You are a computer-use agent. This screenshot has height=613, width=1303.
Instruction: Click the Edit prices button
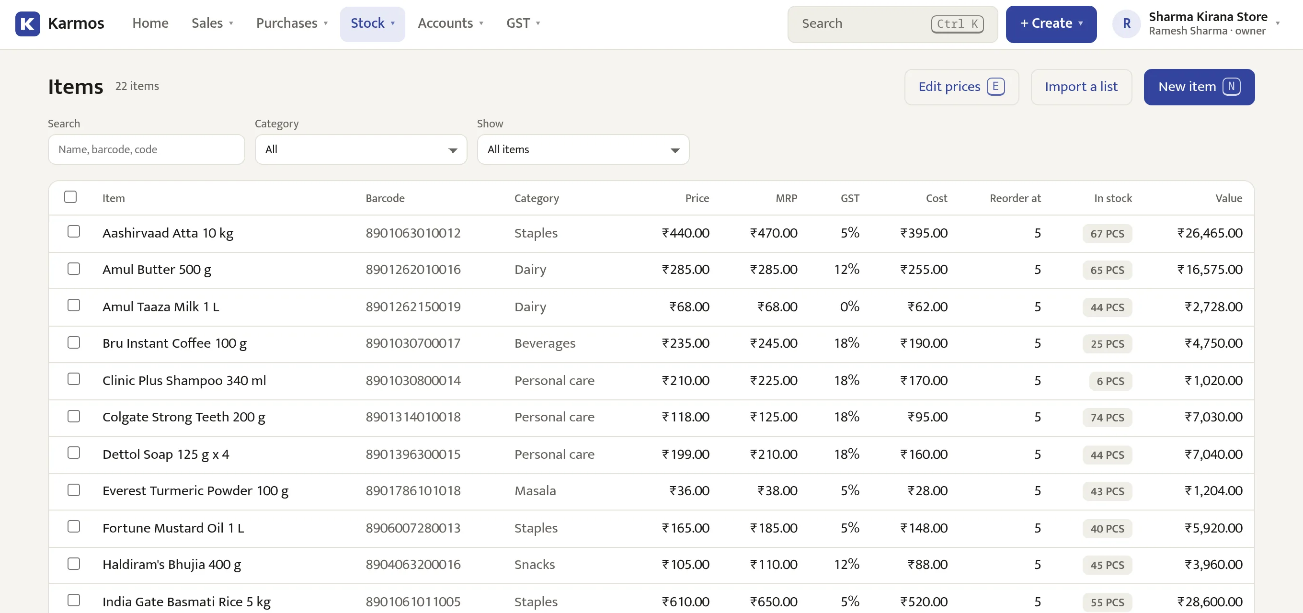(961, 87)
